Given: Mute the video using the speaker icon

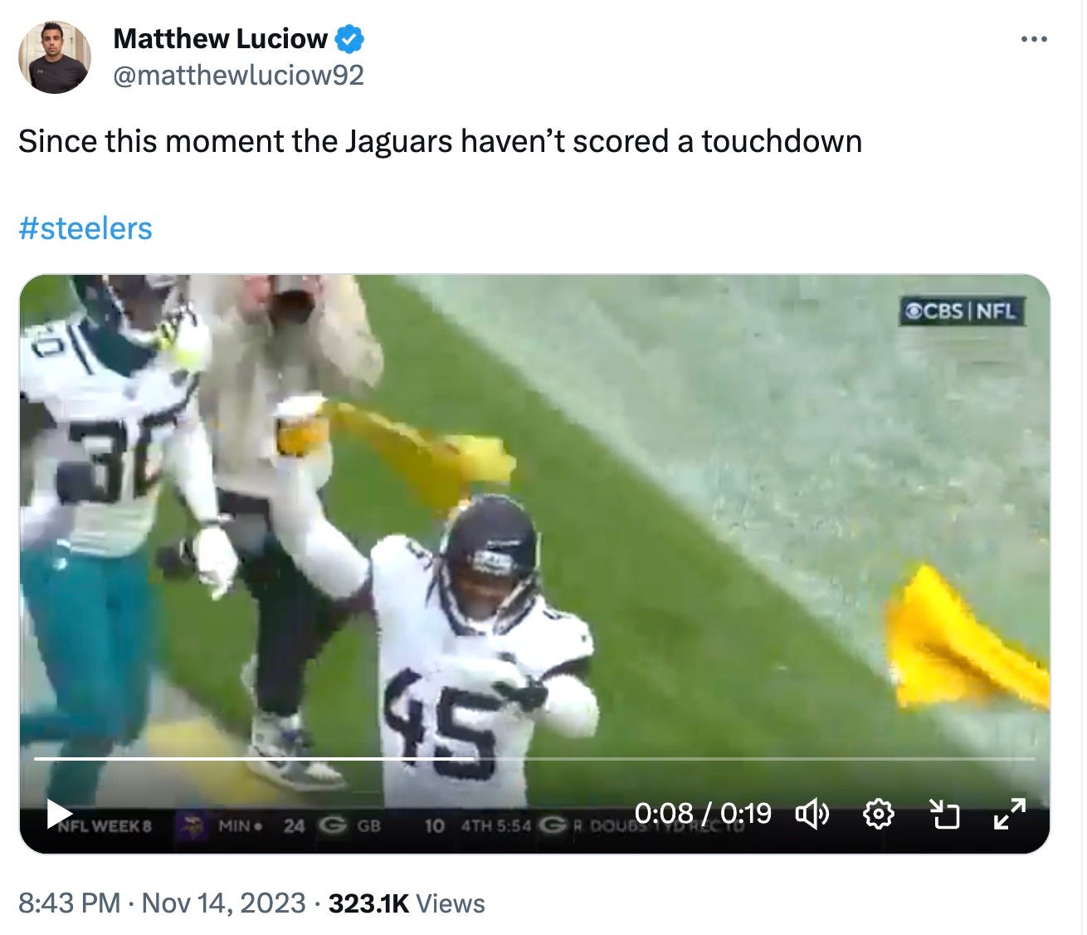Looking at the screenshot, I should pos(812,815).
